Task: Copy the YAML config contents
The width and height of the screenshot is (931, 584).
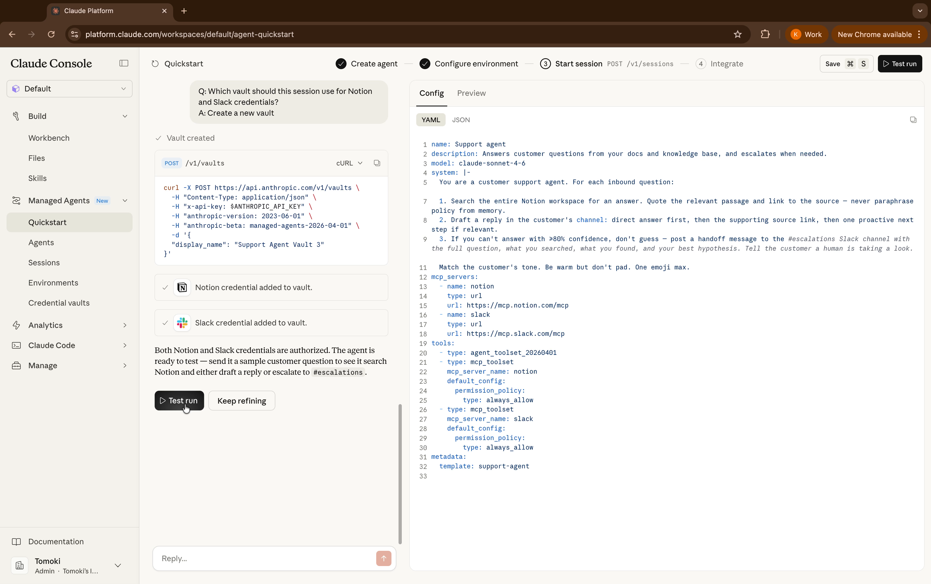Action: click(913, 120)
